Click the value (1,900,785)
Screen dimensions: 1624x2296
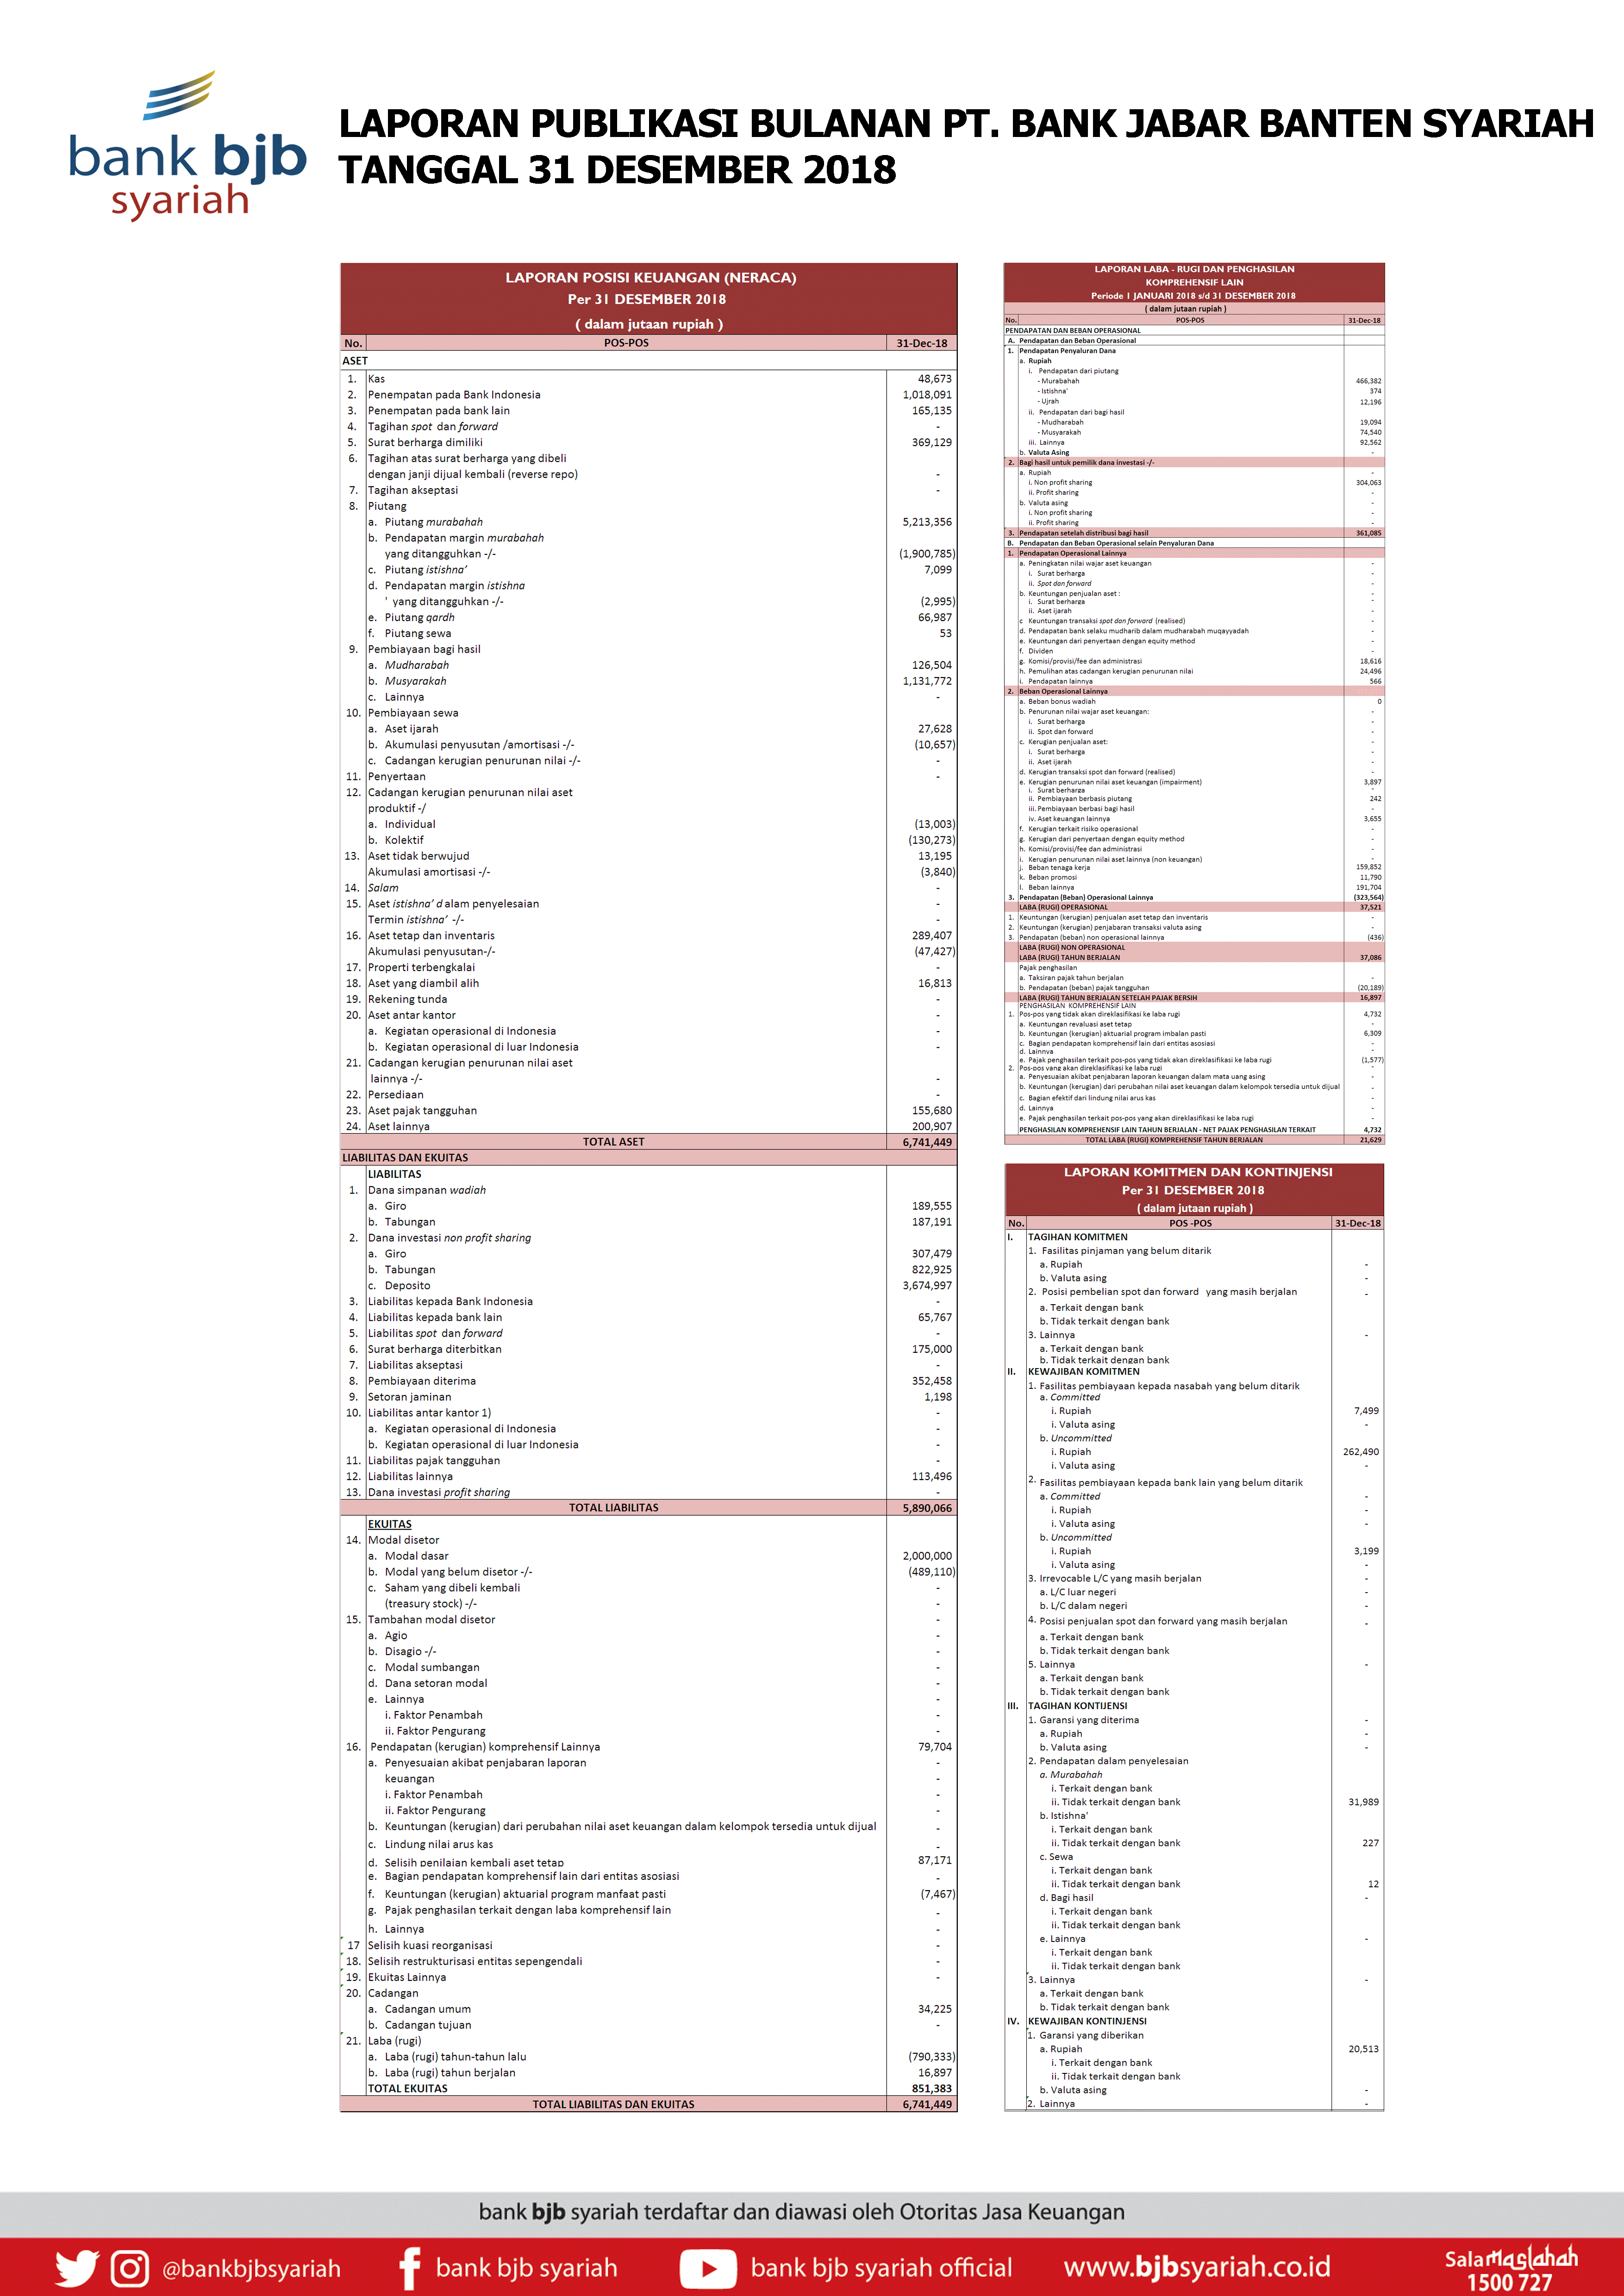pos(927,554)
